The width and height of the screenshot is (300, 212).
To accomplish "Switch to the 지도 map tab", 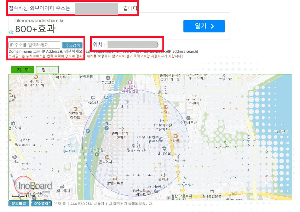I will tap(23, 70).
